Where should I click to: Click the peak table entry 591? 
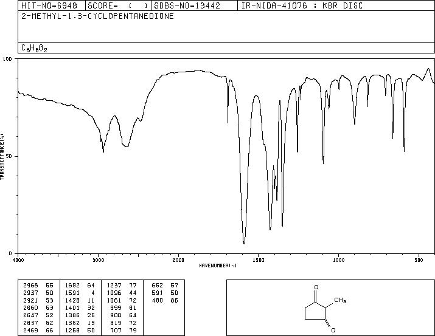[158, 292]
